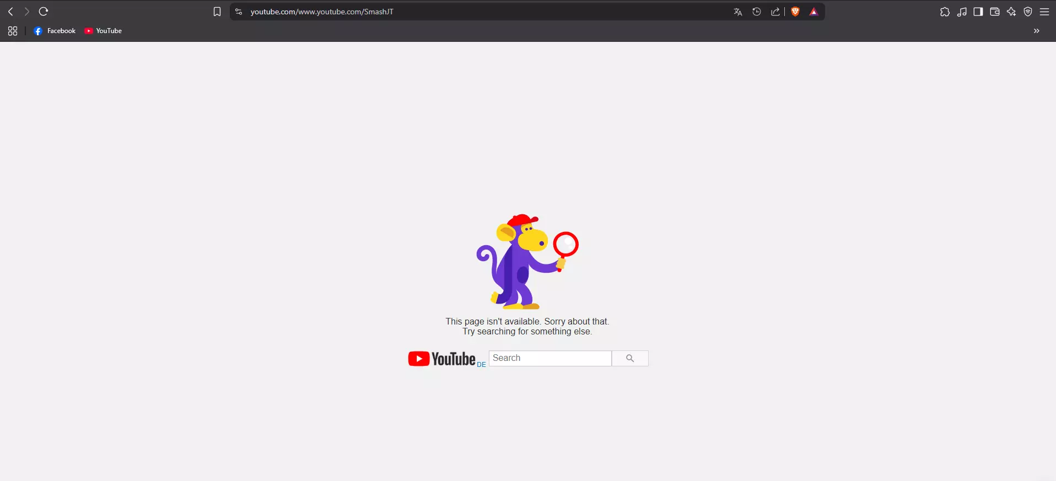
Task: Open the history clock icon in address bar
Action: click(x=757, y=12)
